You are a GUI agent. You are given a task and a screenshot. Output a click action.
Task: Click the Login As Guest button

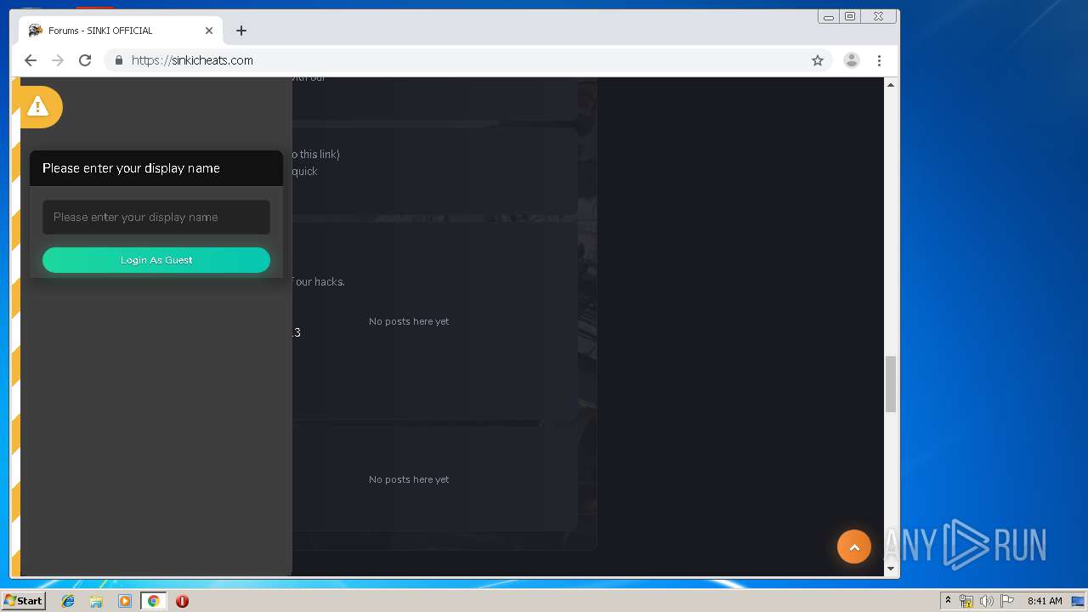tap(156, 260)
